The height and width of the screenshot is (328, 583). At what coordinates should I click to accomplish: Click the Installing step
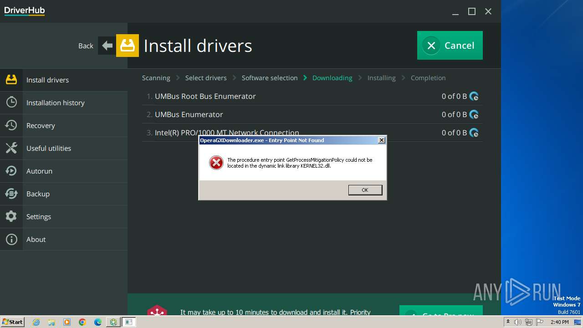pyautogui.click(x=382, y=78)
